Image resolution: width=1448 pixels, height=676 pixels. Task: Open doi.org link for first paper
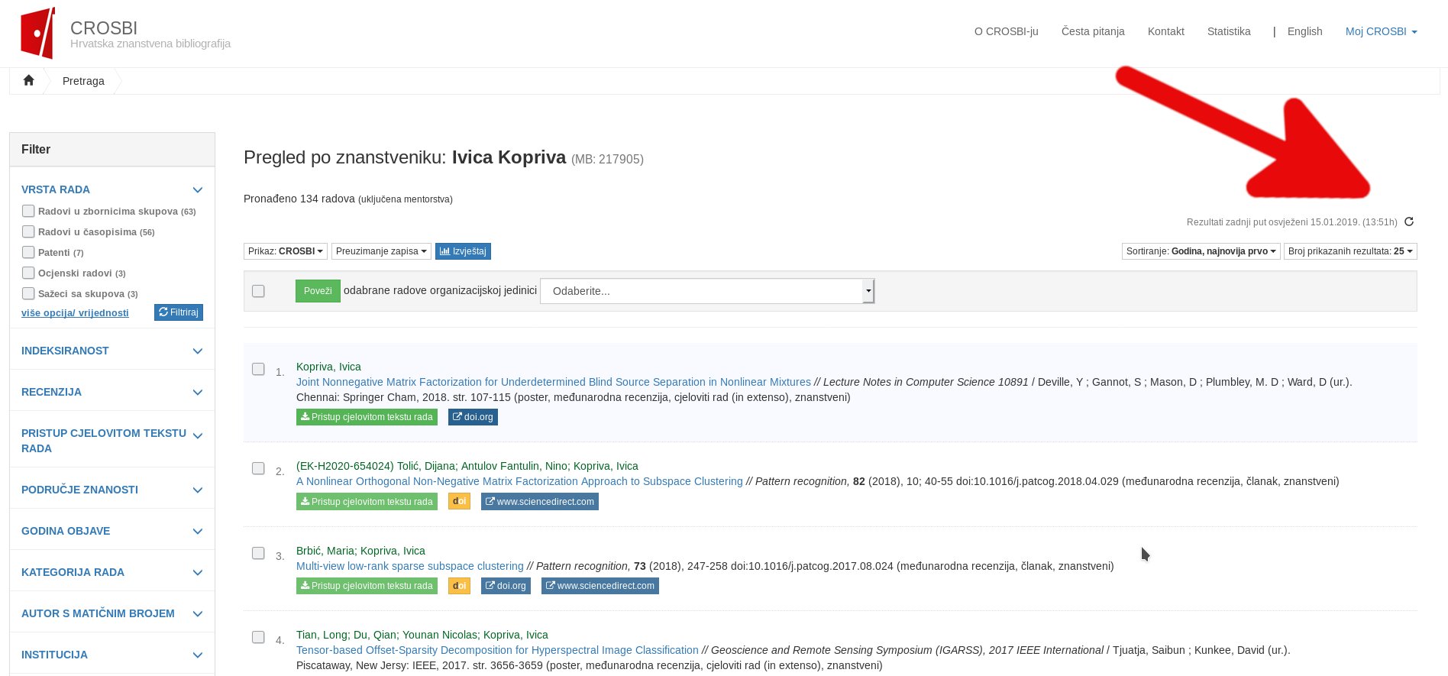click(x=473, y=417)
